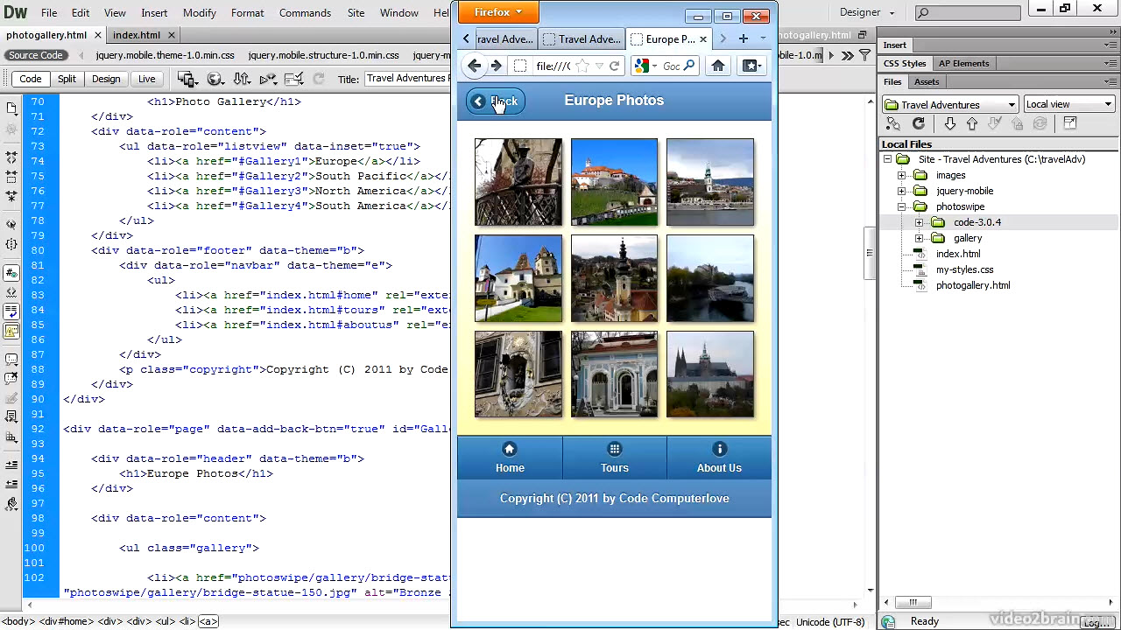Viewport: 1121px width, 630px height.
Task: Click Firefox Home icon
Action: [718, 66]
